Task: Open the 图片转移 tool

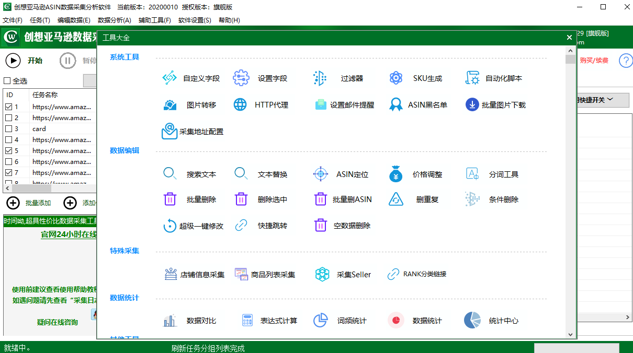Action: (190, 105)
